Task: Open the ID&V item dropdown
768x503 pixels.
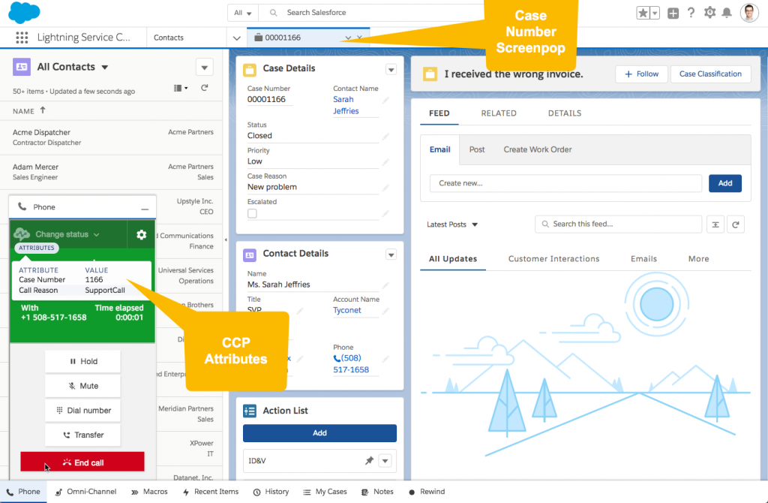Action: click(x=385, y=461)
